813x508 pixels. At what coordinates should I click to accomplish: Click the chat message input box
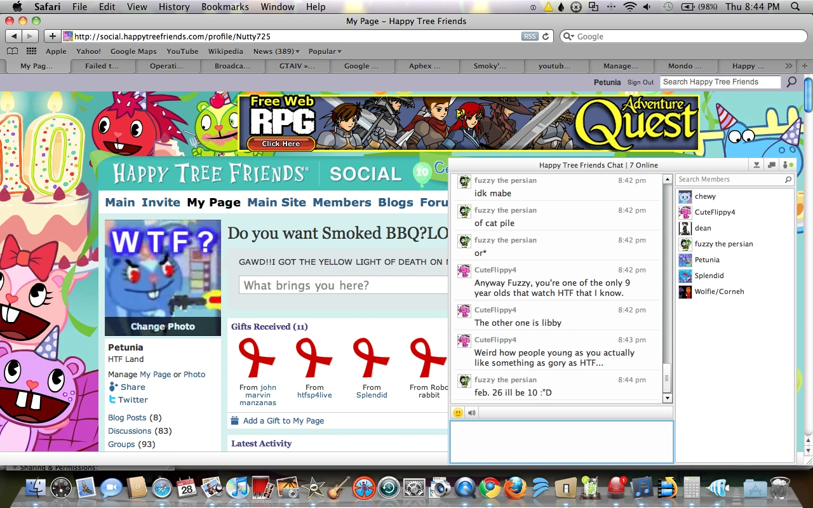click(x=561, y=442)
